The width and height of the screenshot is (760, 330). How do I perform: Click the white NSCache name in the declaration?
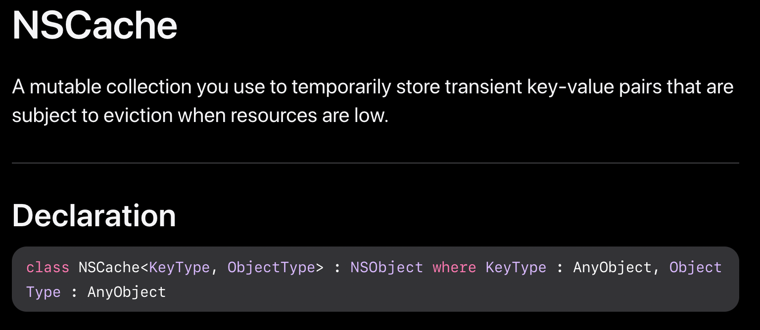109,267
